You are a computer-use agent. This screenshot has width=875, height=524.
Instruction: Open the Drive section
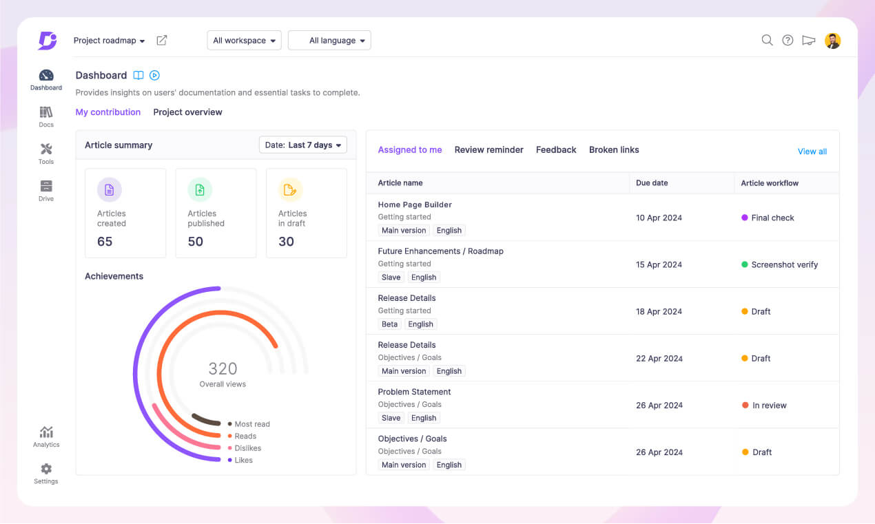[45, 189]
